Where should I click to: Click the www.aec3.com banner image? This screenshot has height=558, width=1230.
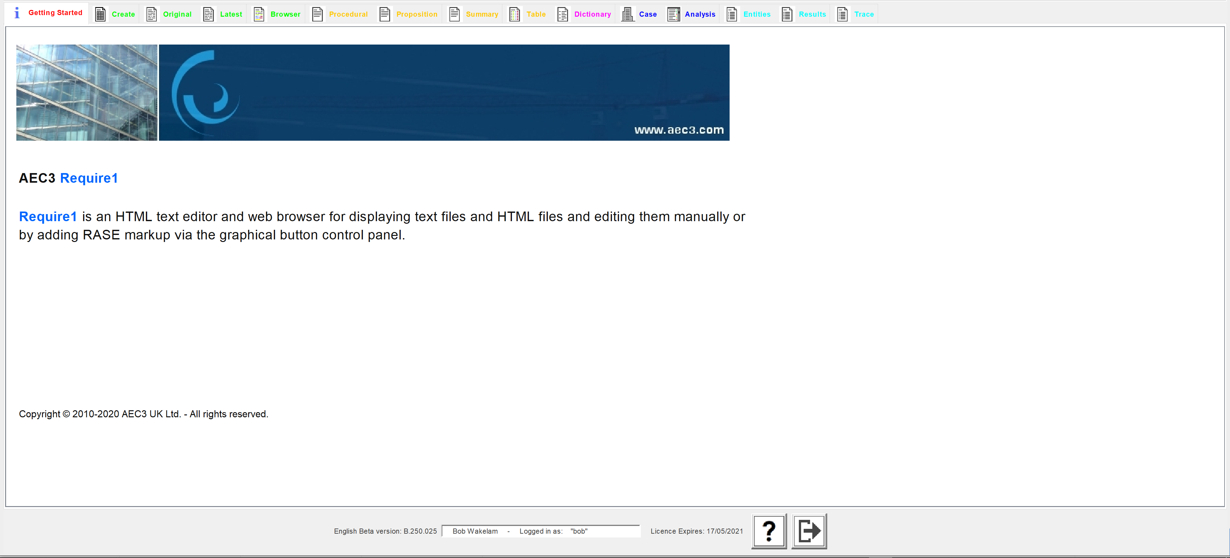coord(444,93)
